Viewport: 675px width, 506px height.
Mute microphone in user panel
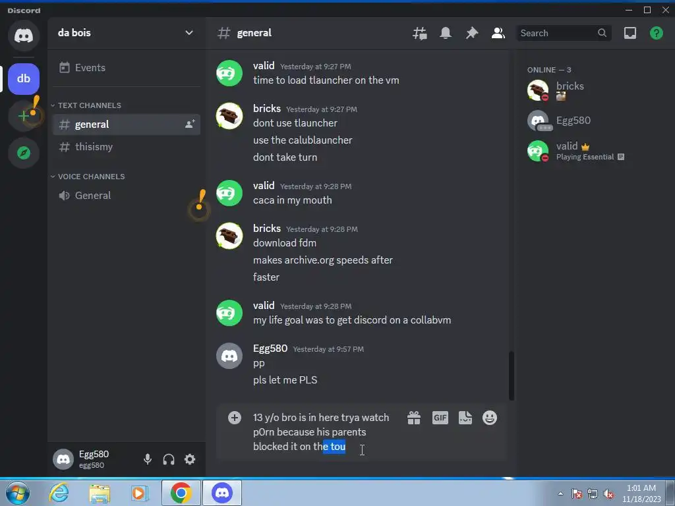[x=147, y=459]
